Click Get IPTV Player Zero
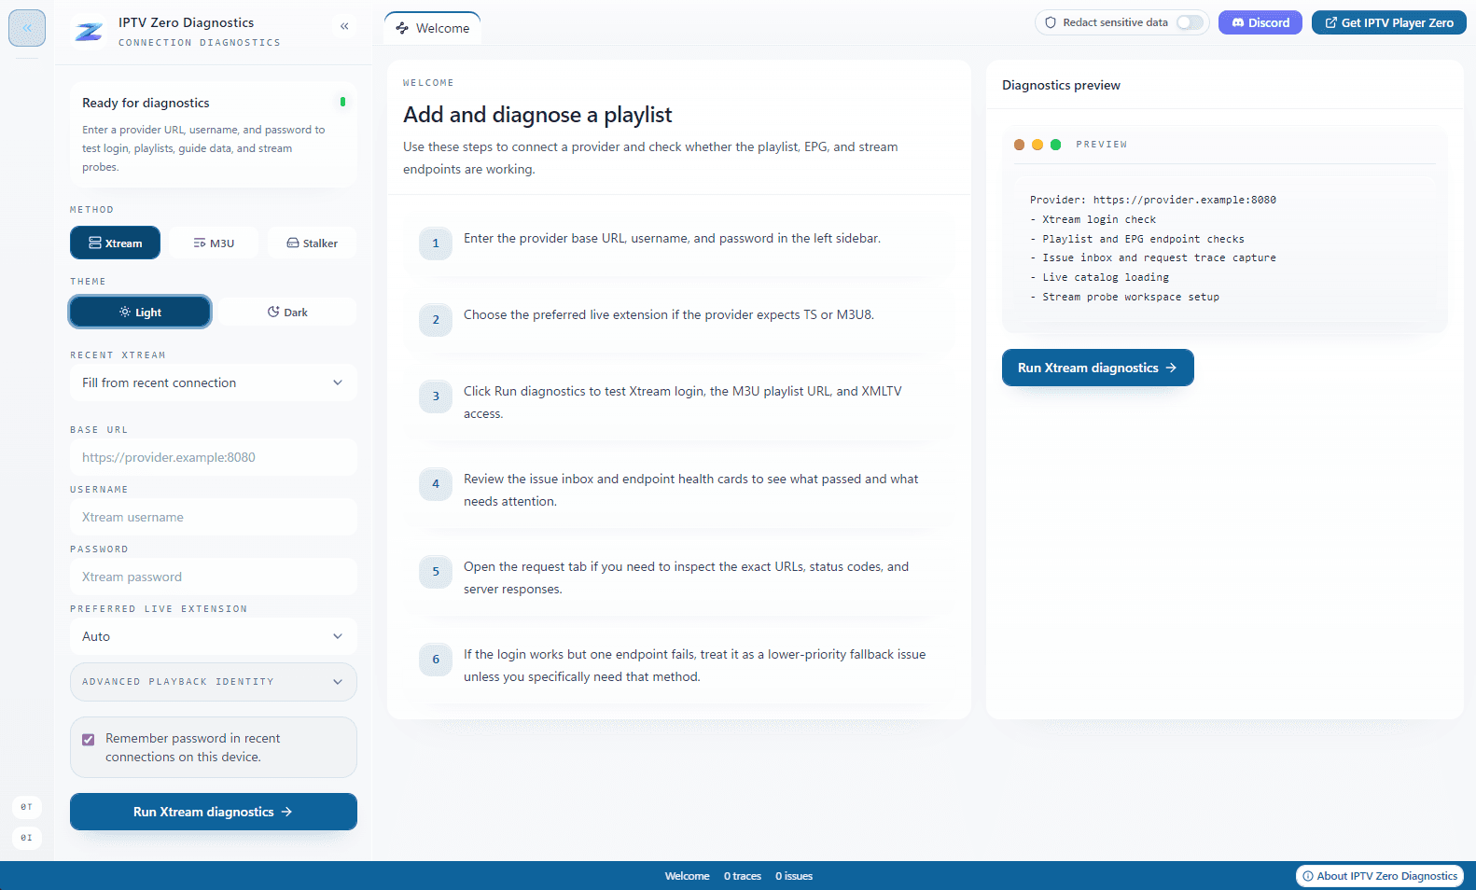Screen dimensions: 1476x890 [x=1388, y=22]
